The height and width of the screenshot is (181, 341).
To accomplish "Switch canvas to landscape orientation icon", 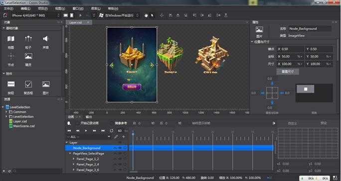I will (65, 15).
